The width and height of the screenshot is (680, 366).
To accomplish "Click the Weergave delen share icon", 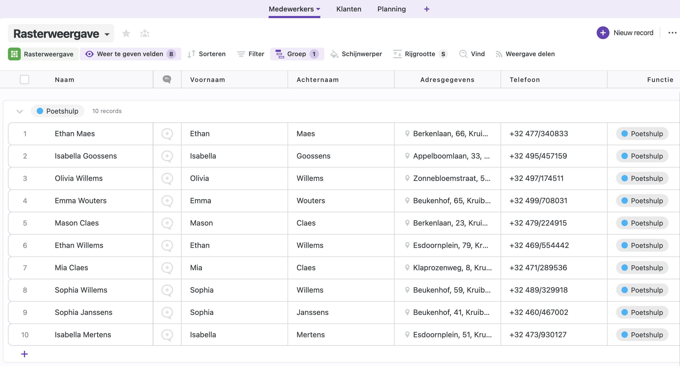I will (499, 54).
